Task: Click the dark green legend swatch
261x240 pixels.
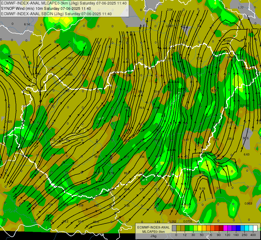Action: click(187, 228)
